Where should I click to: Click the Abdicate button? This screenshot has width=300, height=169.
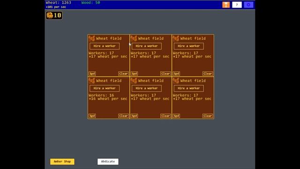click(108, 161)
